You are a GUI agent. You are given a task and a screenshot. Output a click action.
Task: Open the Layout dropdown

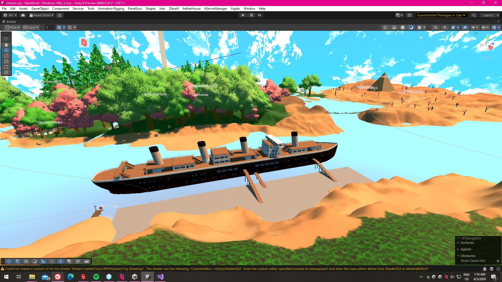click(x=489, y=15)
